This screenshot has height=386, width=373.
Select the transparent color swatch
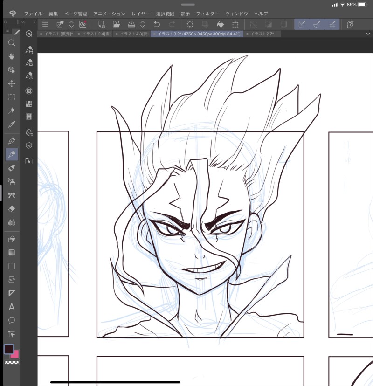[x=12, y=363]
